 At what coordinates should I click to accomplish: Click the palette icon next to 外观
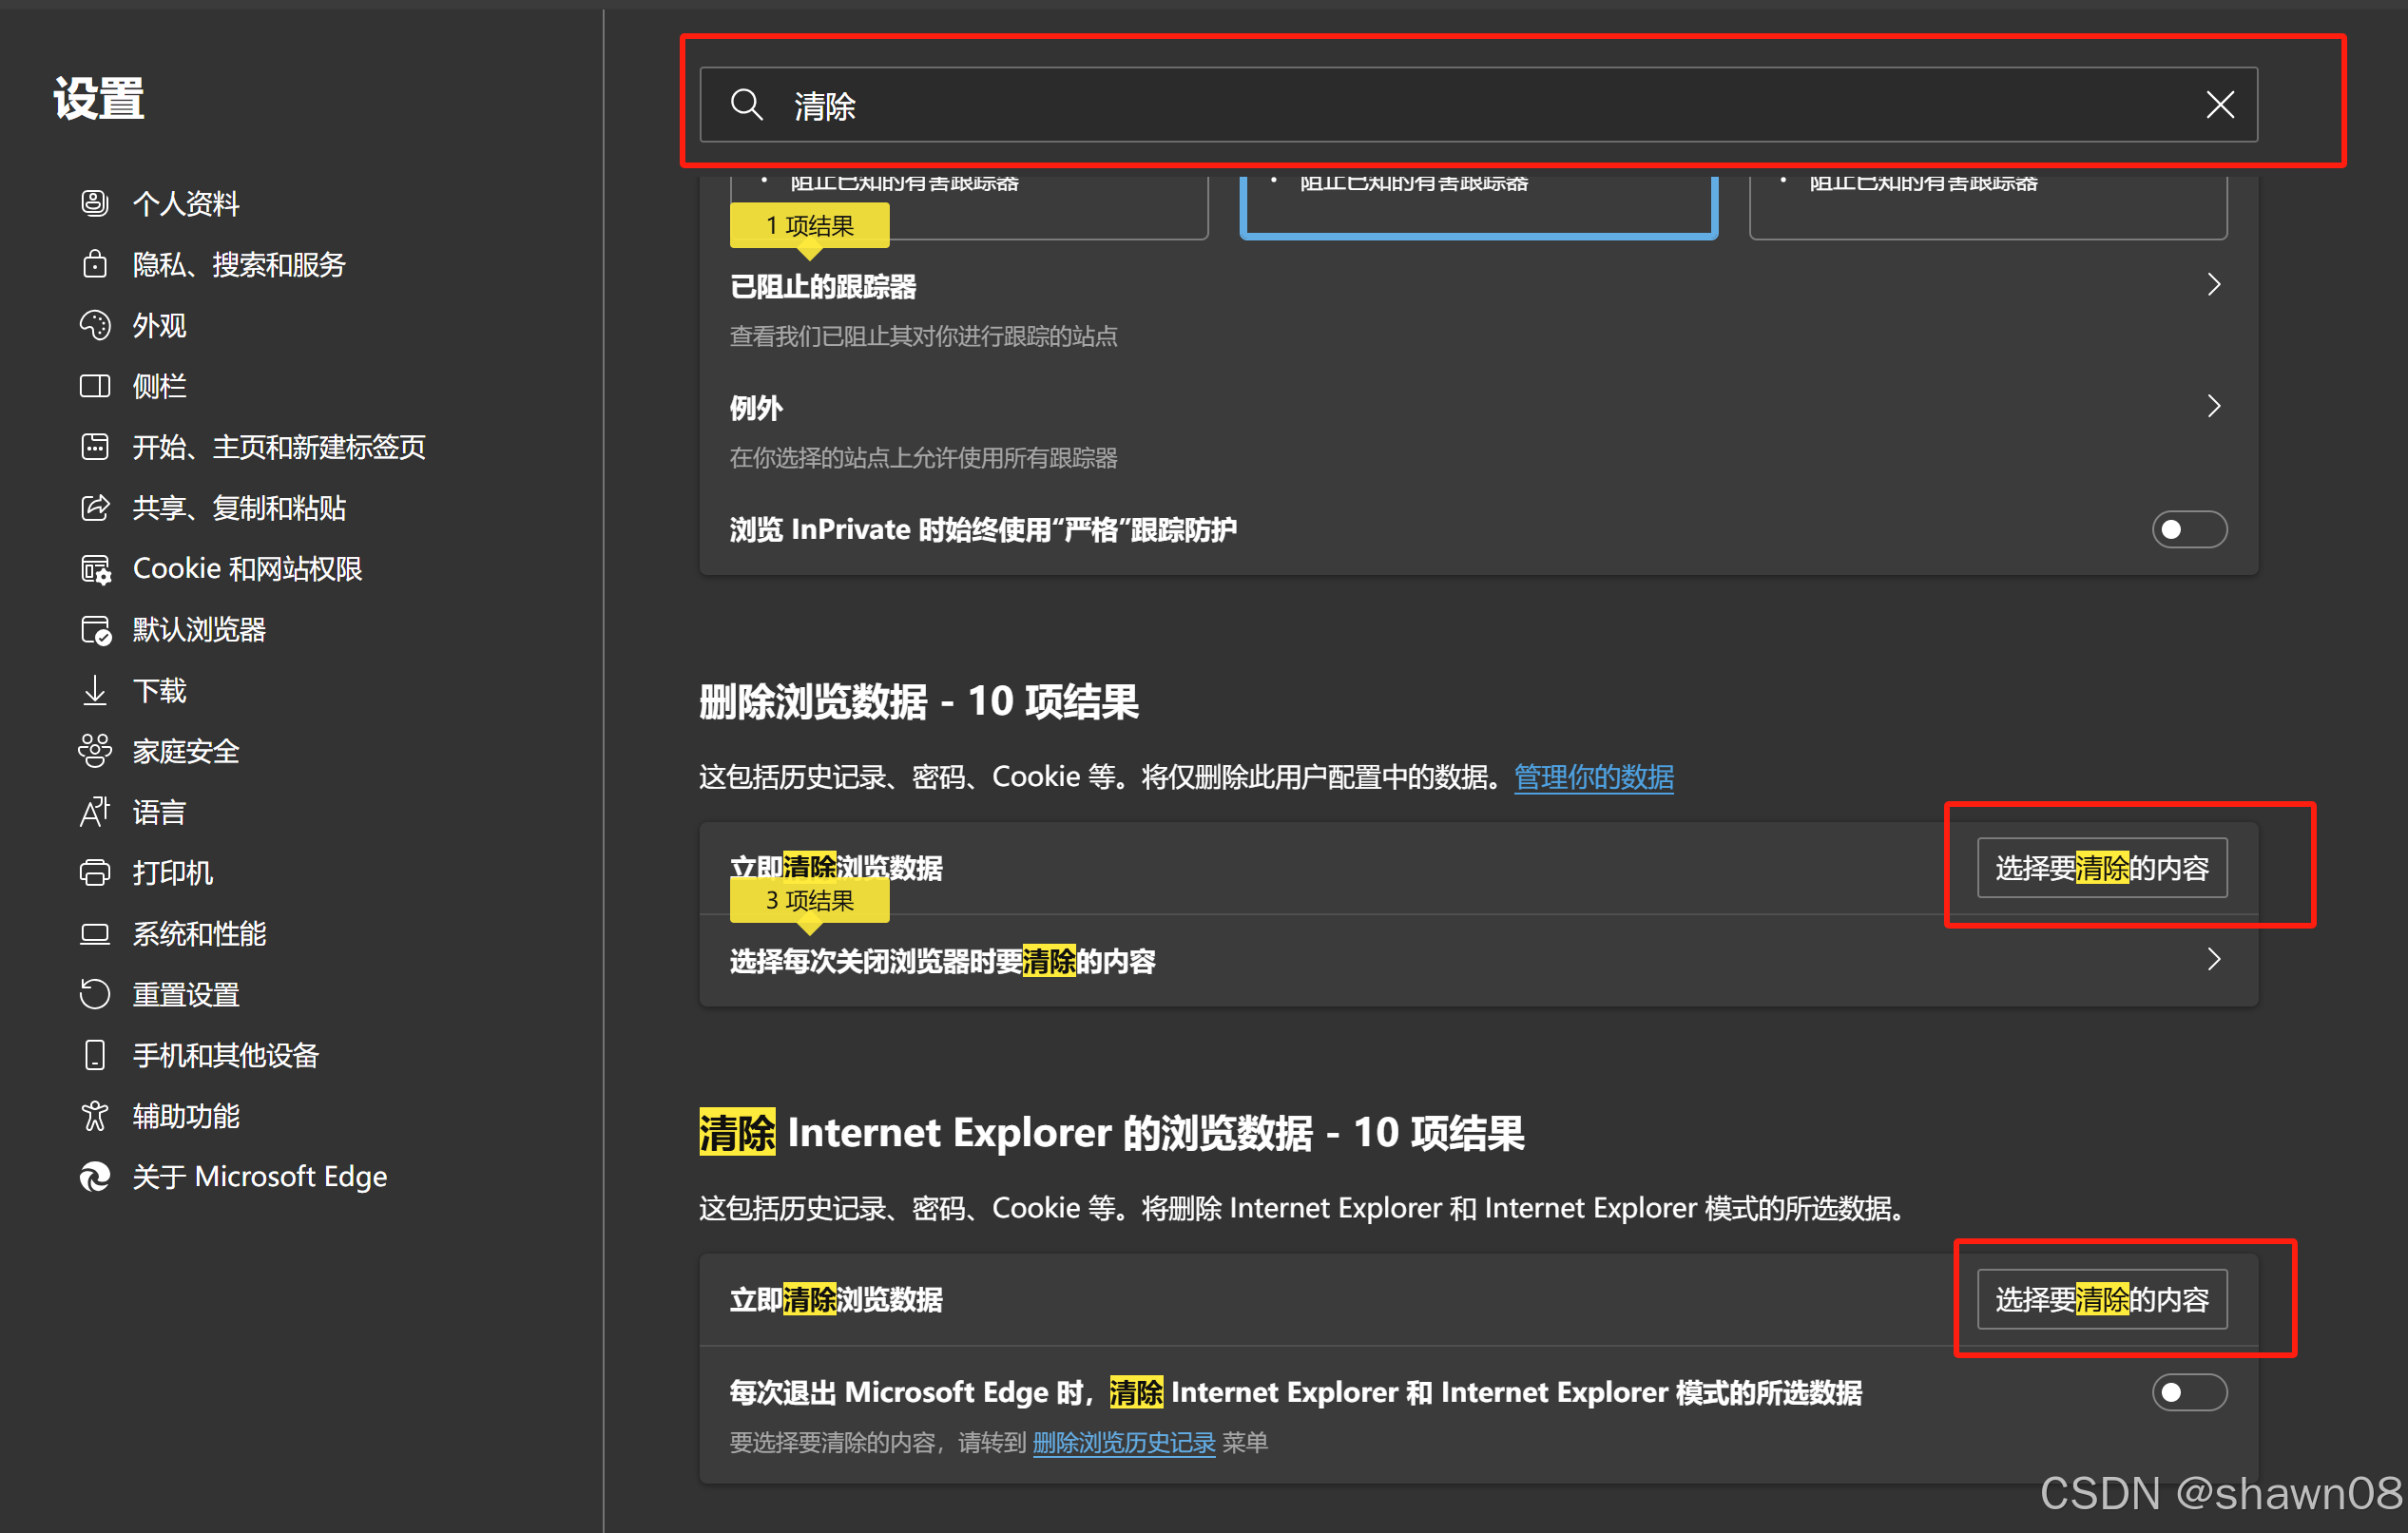tap(95, 325)
